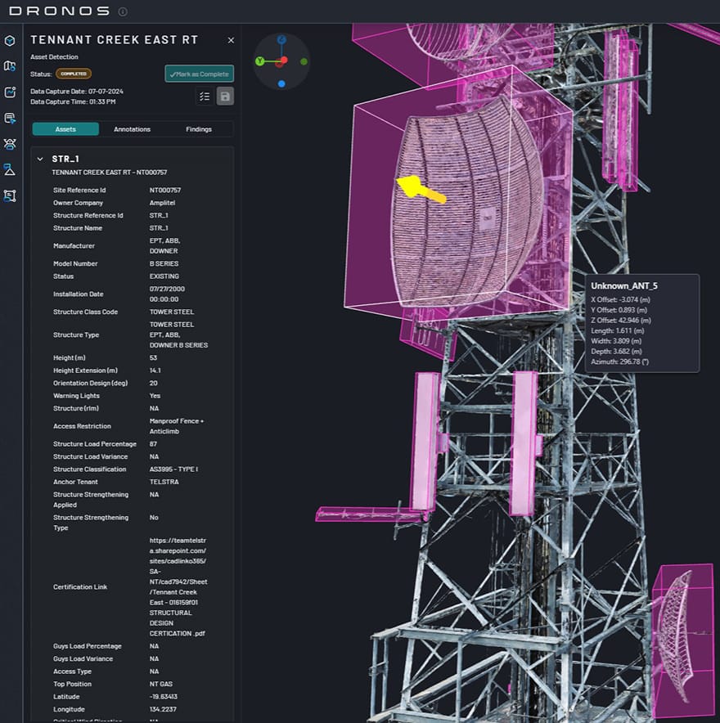Click the info icon beside DRONOS logo
The height and width of the screenshot is (723, 720).
[x=123, y=11]
